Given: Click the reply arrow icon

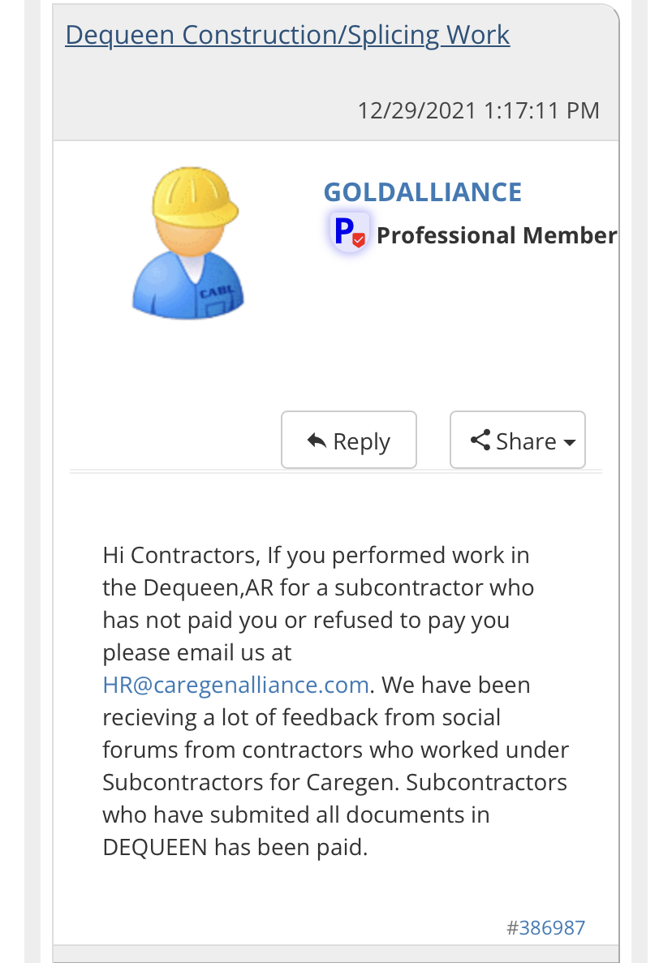Looking at the screenshot, I should coord(316,441).
